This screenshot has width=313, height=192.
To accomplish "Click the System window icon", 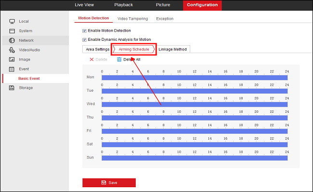I will pyautogui.click(x=12, y=31).
